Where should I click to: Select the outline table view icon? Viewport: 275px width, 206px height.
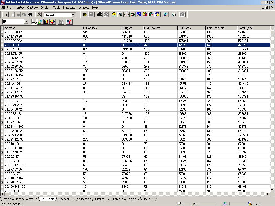[34, 22]
